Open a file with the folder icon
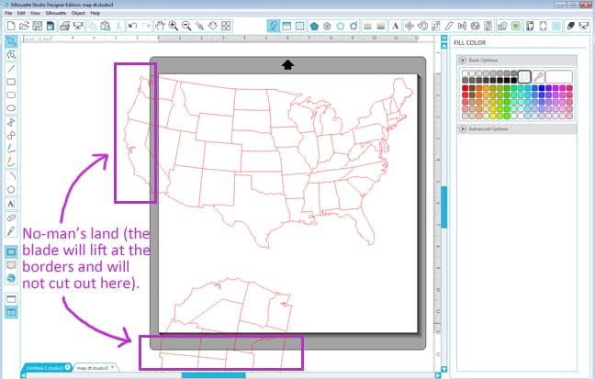 [x=24, y=26]
